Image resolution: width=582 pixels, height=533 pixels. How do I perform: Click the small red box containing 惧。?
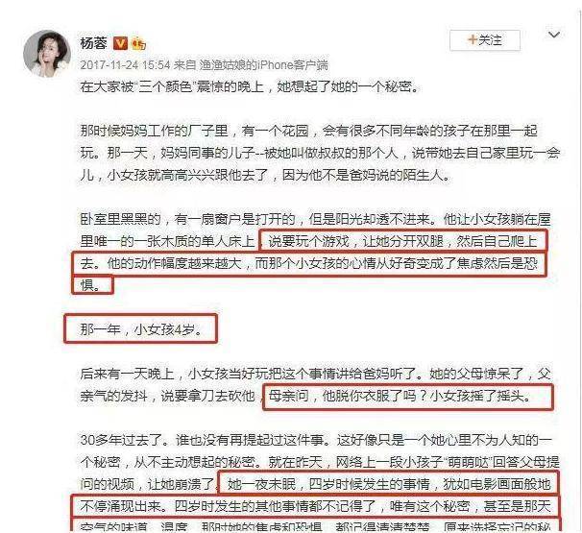coord(92,284)
